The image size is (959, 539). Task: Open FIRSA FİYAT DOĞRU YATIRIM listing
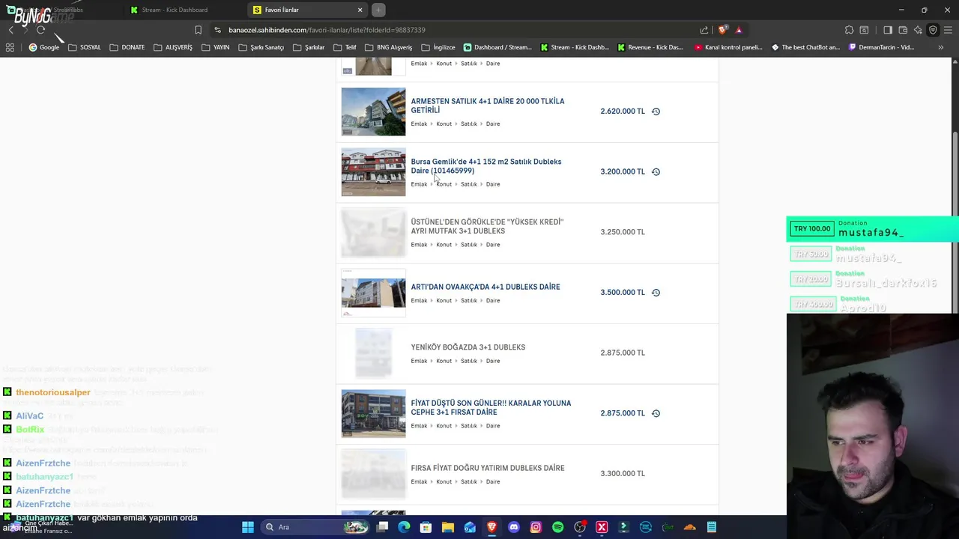point(487,468)
